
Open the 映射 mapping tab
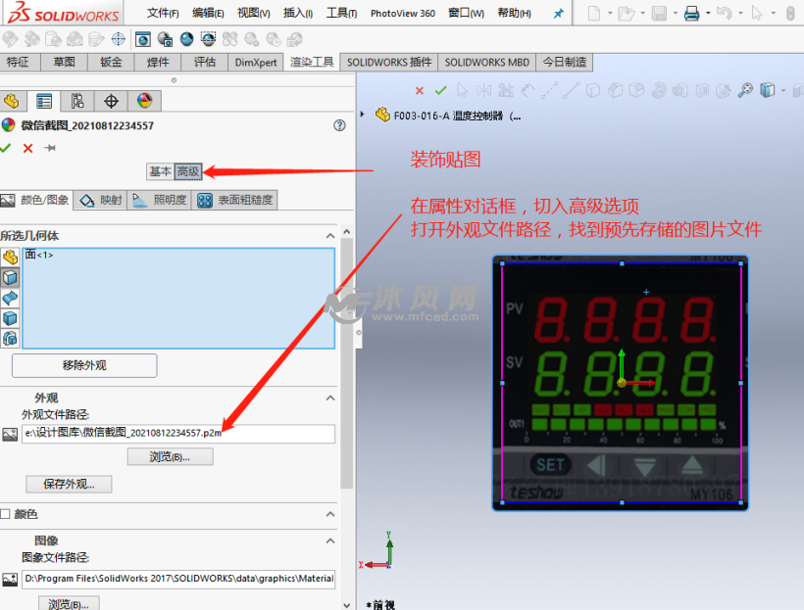(100, 200)
